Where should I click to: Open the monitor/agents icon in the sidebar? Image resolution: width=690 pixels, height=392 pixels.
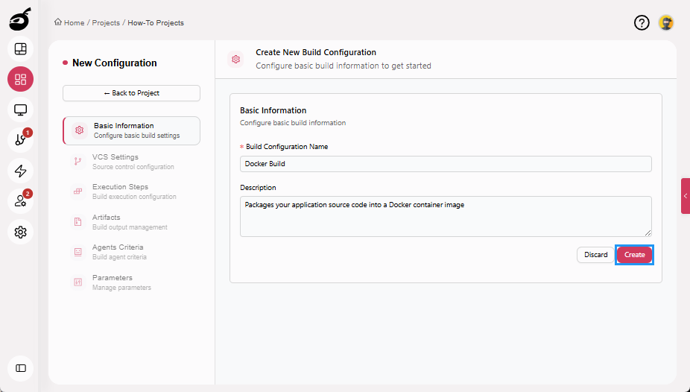[20, 110]
